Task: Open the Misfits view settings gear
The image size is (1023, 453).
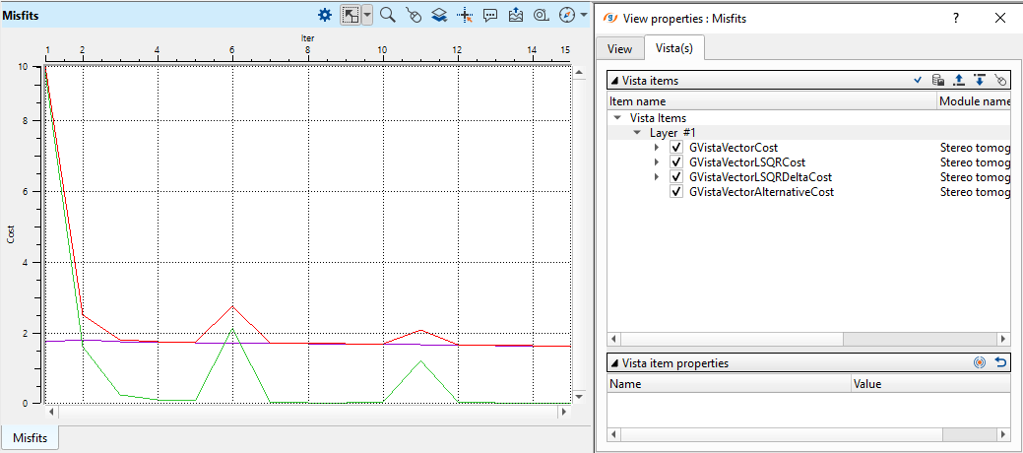Action: pyautogui.click(x=325, y=15)
